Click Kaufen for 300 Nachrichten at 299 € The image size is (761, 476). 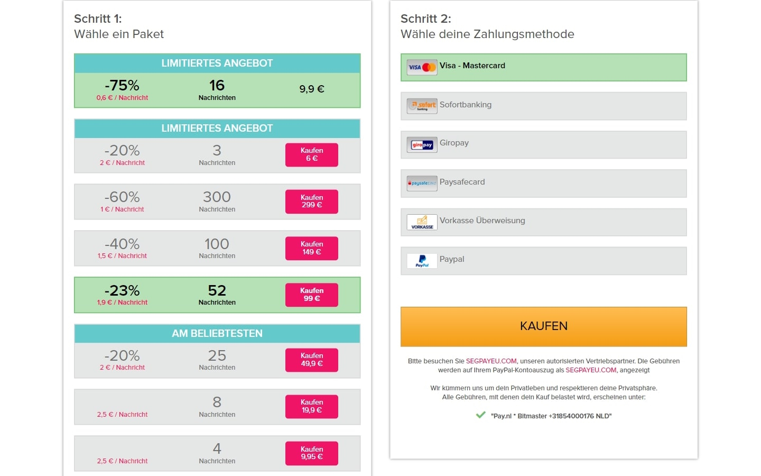click(312, 202)
